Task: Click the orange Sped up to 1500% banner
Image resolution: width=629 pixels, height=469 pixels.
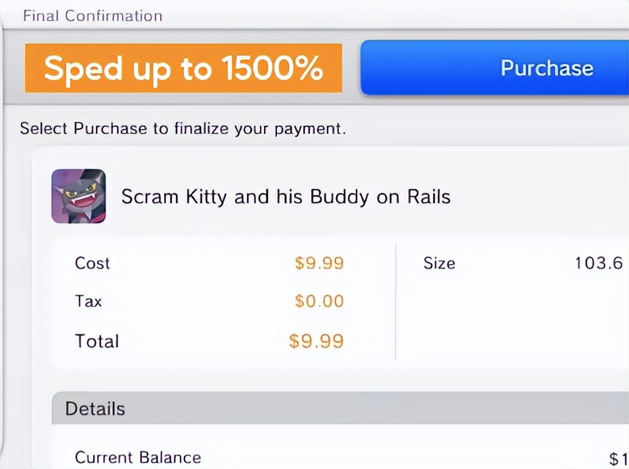Action: pyautogui.click(x=183, y=68)
